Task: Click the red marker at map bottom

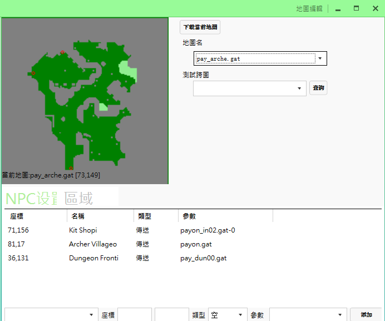Action: 71,168
